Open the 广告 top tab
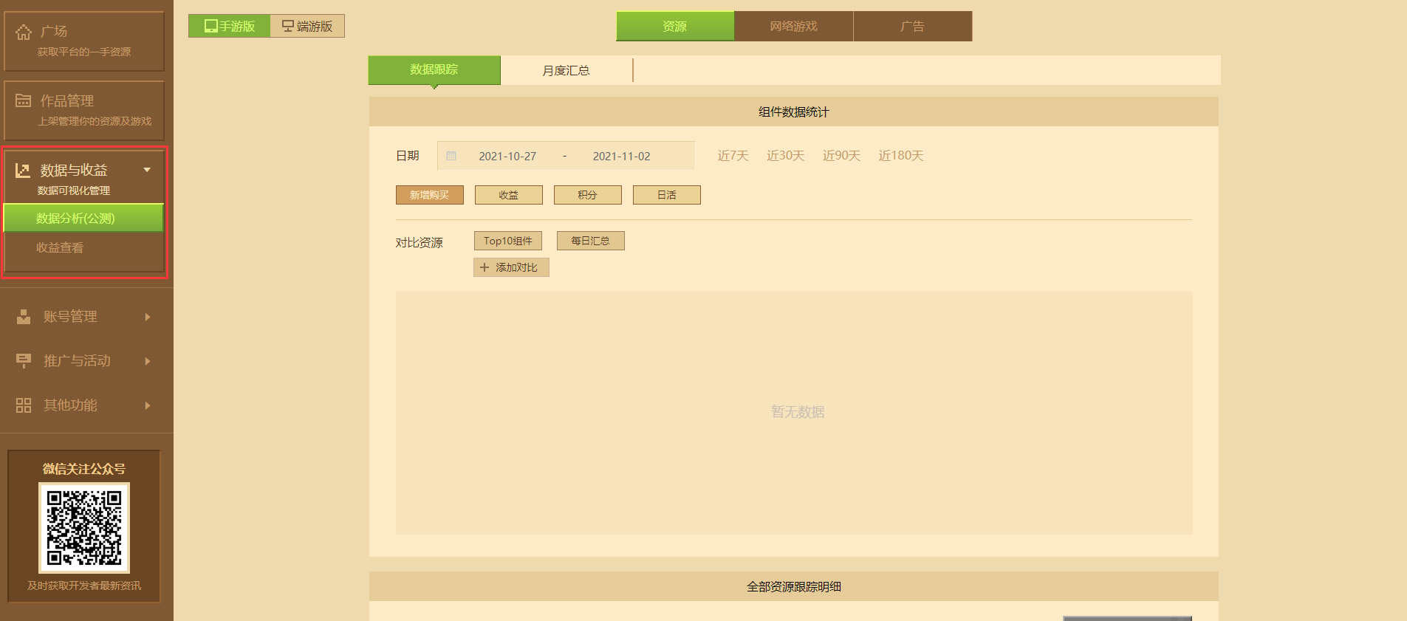 coord(913,26)
